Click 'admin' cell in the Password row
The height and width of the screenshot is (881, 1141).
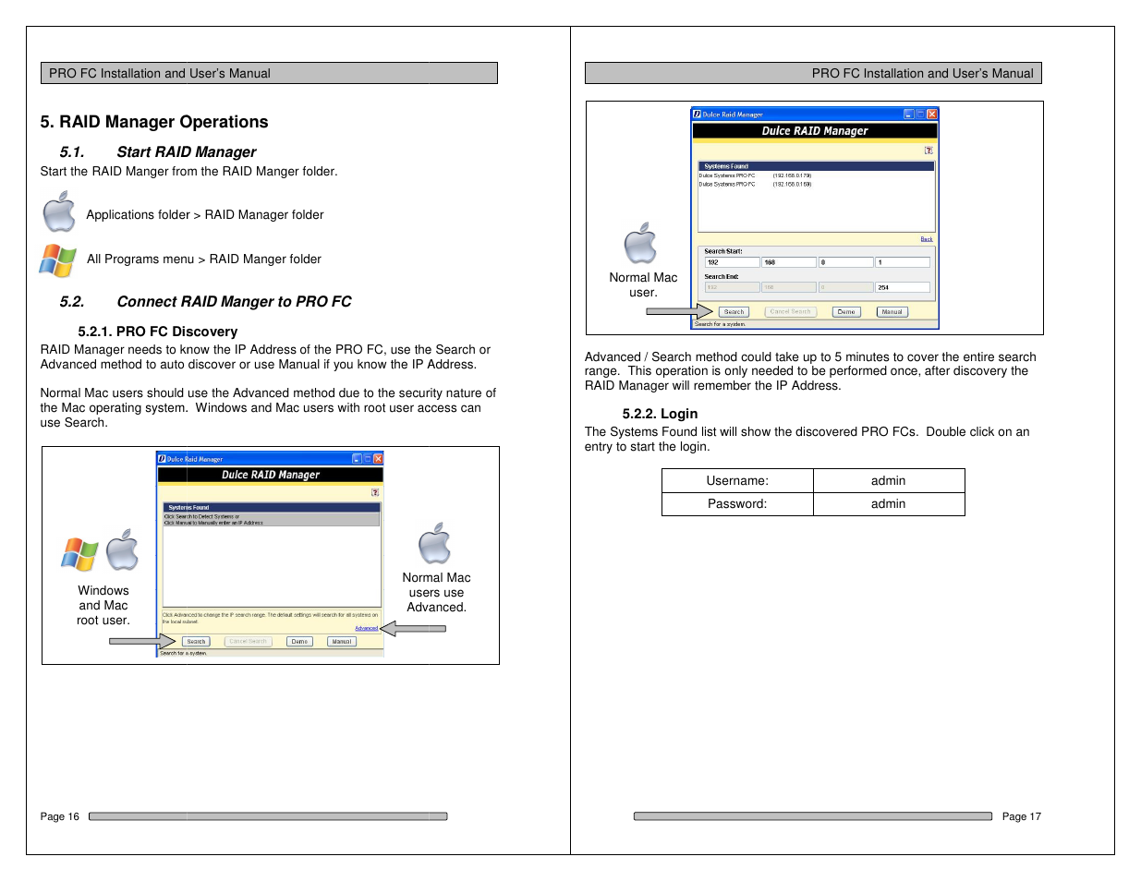[x=889, y=503]
